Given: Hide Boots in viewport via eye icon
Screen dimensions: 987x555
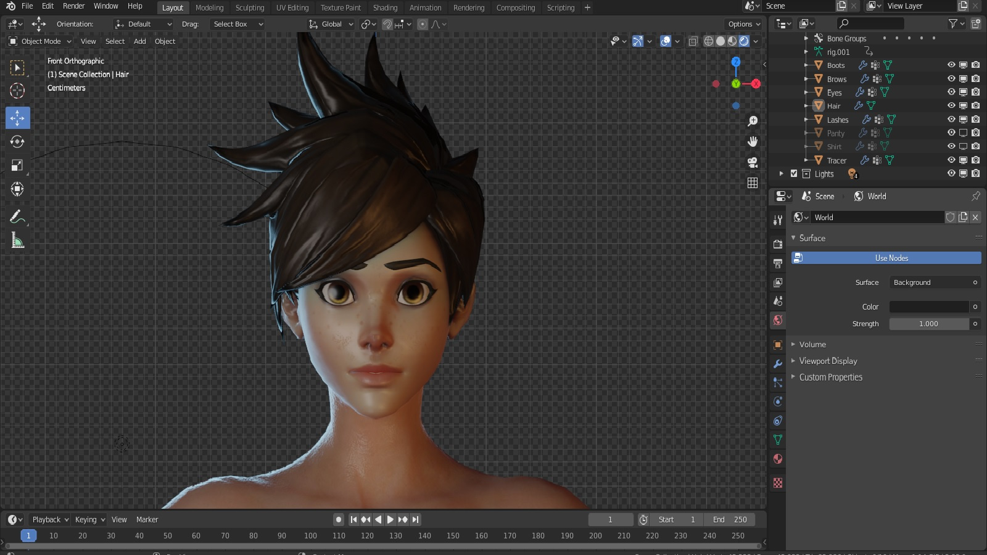Looking at the screenshot, I should tap(951, 65).
